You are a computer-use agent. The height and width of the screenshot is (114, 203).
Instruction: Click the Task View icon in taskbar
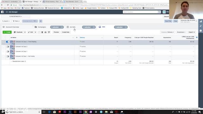click(x=44, y=112)
